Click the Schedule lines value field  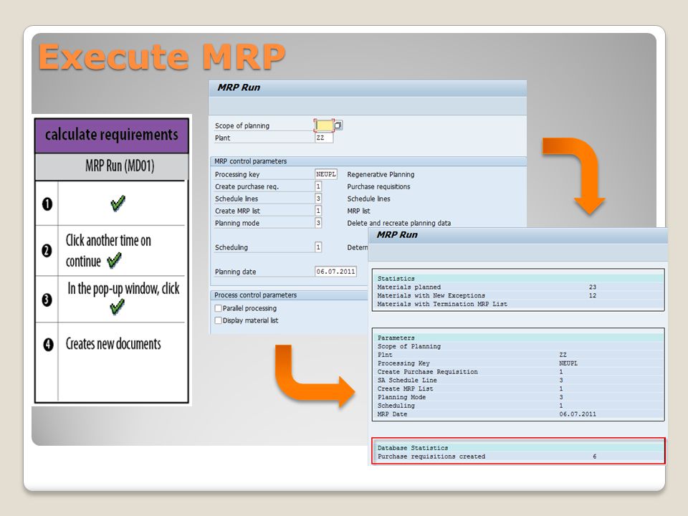click(318, 199)
